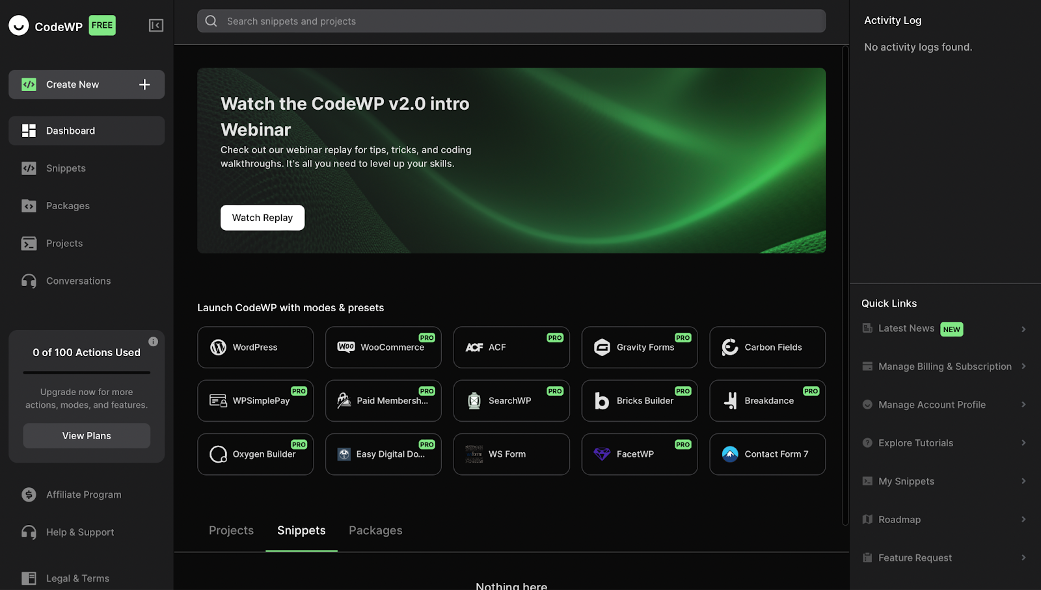Click the Projects terminal icon
1041x590 pixels.
click(x=29, y=244)
